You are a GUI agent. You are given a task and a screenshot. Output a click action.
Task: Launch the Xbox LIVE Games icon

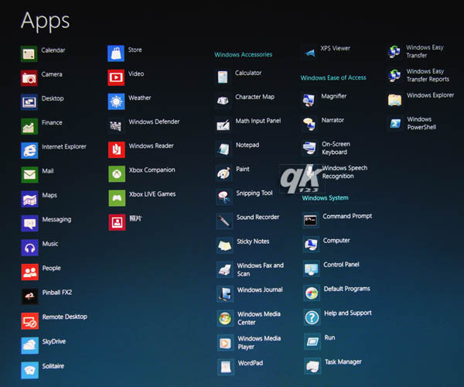(117, 198)
